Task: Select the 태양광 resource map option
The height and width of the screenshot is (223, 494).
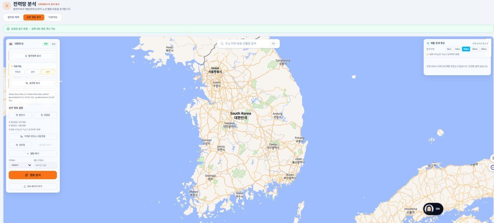Action: click(18, 72)
